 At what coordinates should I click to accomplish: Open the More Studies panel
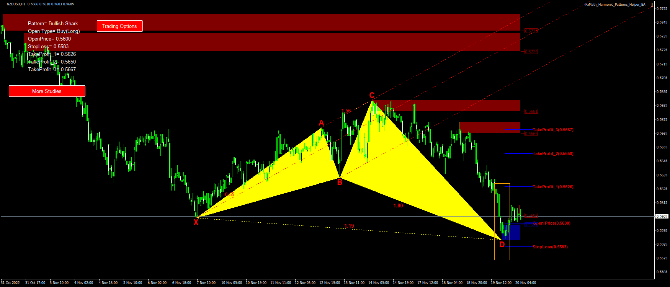click(x=47, y=91)
